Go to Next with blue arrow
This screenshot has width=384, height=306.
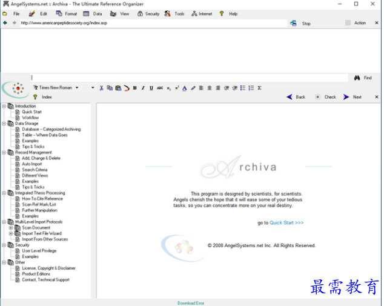pyautogui.click(x=346, y=97)
